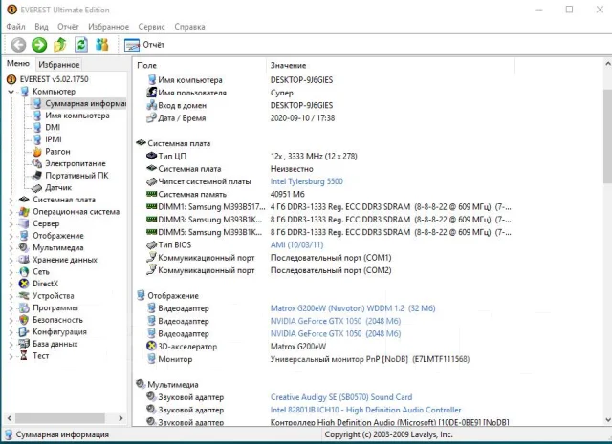The height and width of the screenshot is (444, 612).
Task: Expand the Системная плата tree node
Action: click(11, 200)
